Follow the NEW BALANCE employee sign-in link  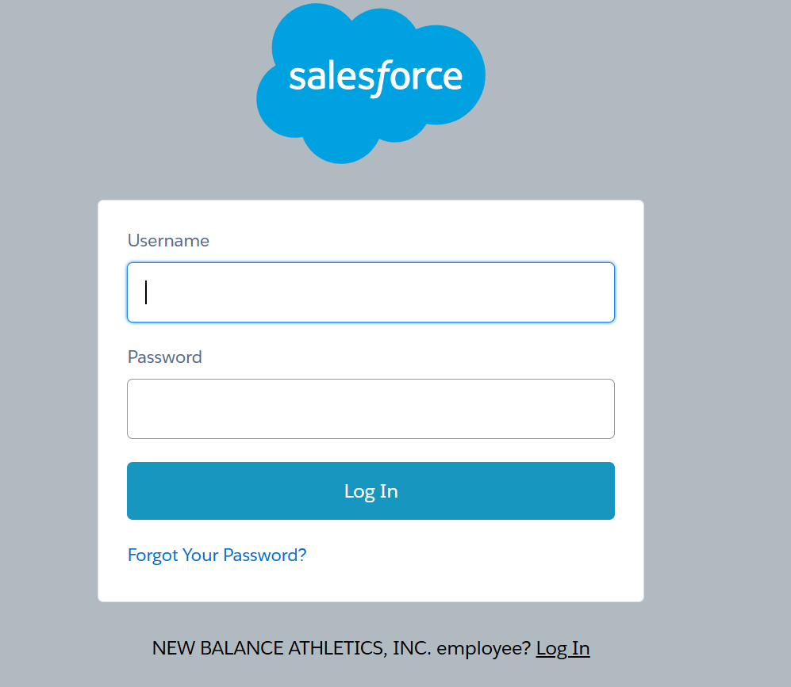pyautogui.click(x=563, y=647)
